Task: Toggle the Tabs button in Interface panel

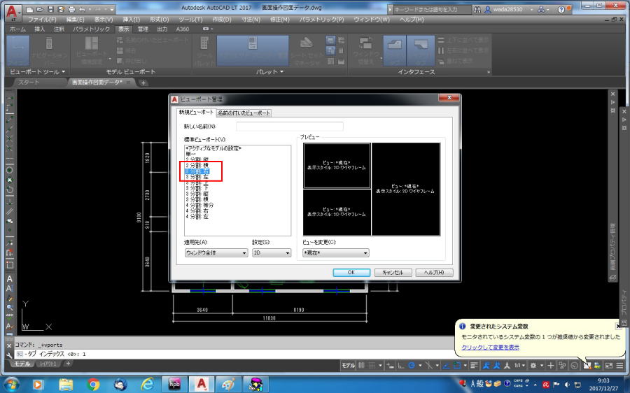Action: pyautogui.click(x=395, y=50)
